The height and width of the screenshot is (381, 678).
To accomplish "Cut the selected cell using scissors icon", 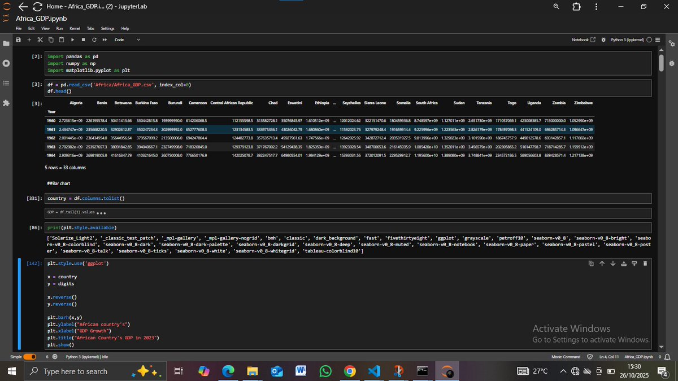I will pos(40,40).
